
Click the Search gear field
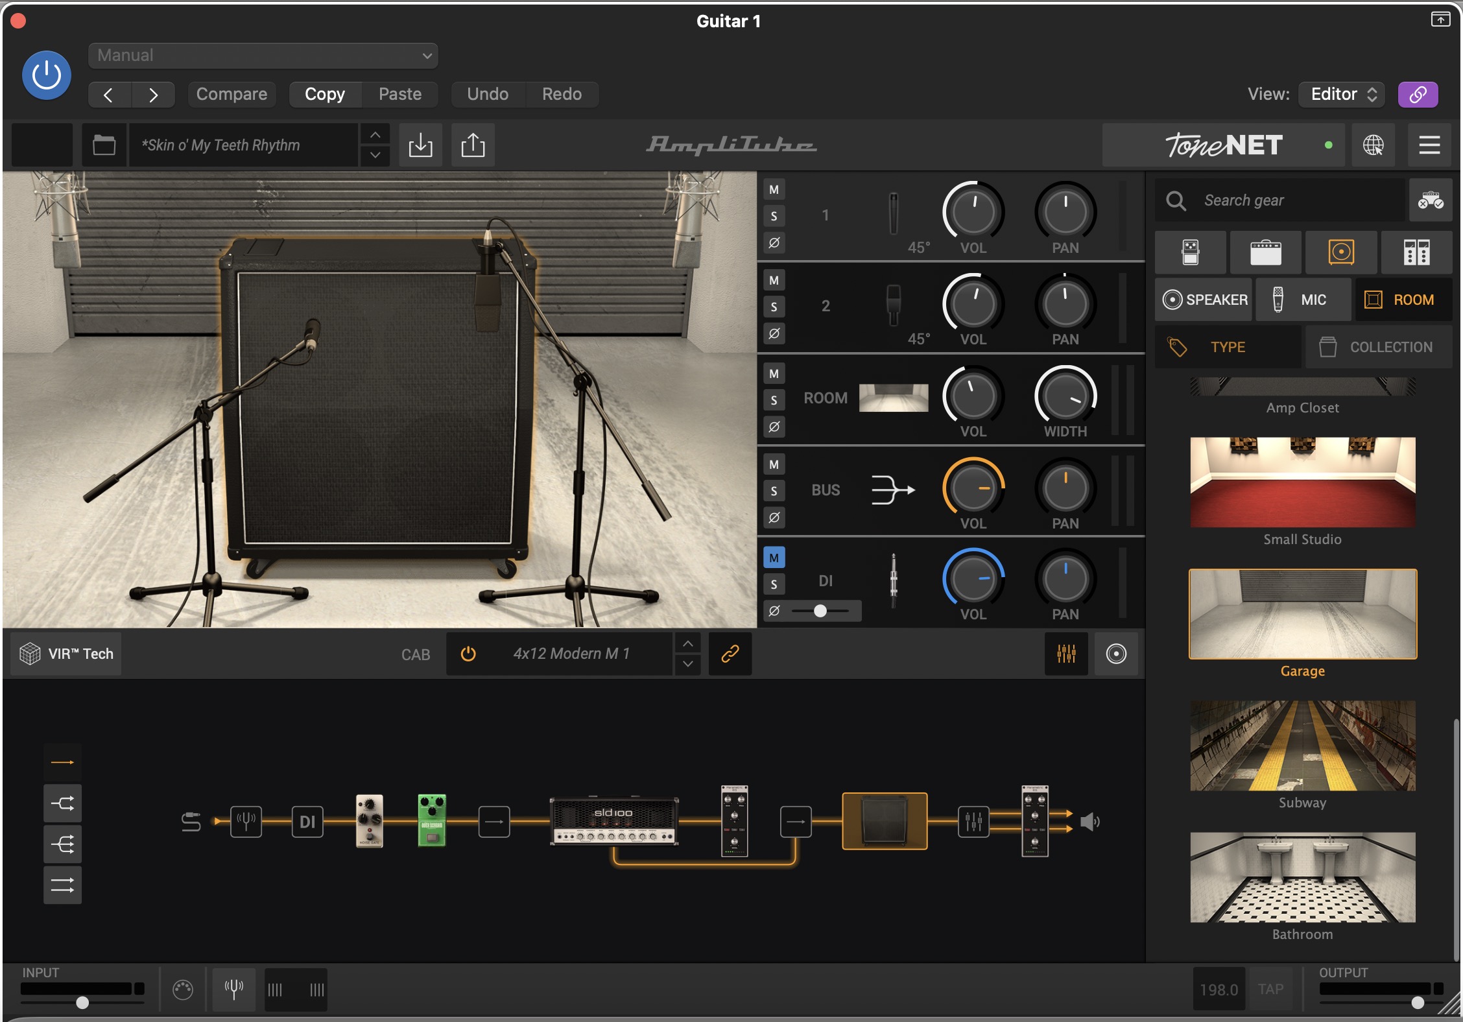[x=1281, y=200]
